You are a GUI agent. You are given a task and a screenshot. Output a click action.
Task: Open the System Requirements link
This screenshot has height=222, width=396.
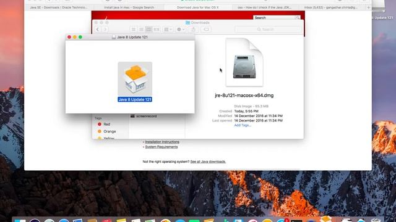point(161,147)
